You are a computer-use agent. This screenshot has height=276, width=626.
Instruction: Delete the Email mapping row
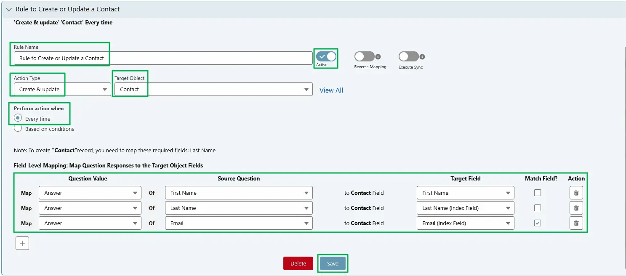coord(576,223)
